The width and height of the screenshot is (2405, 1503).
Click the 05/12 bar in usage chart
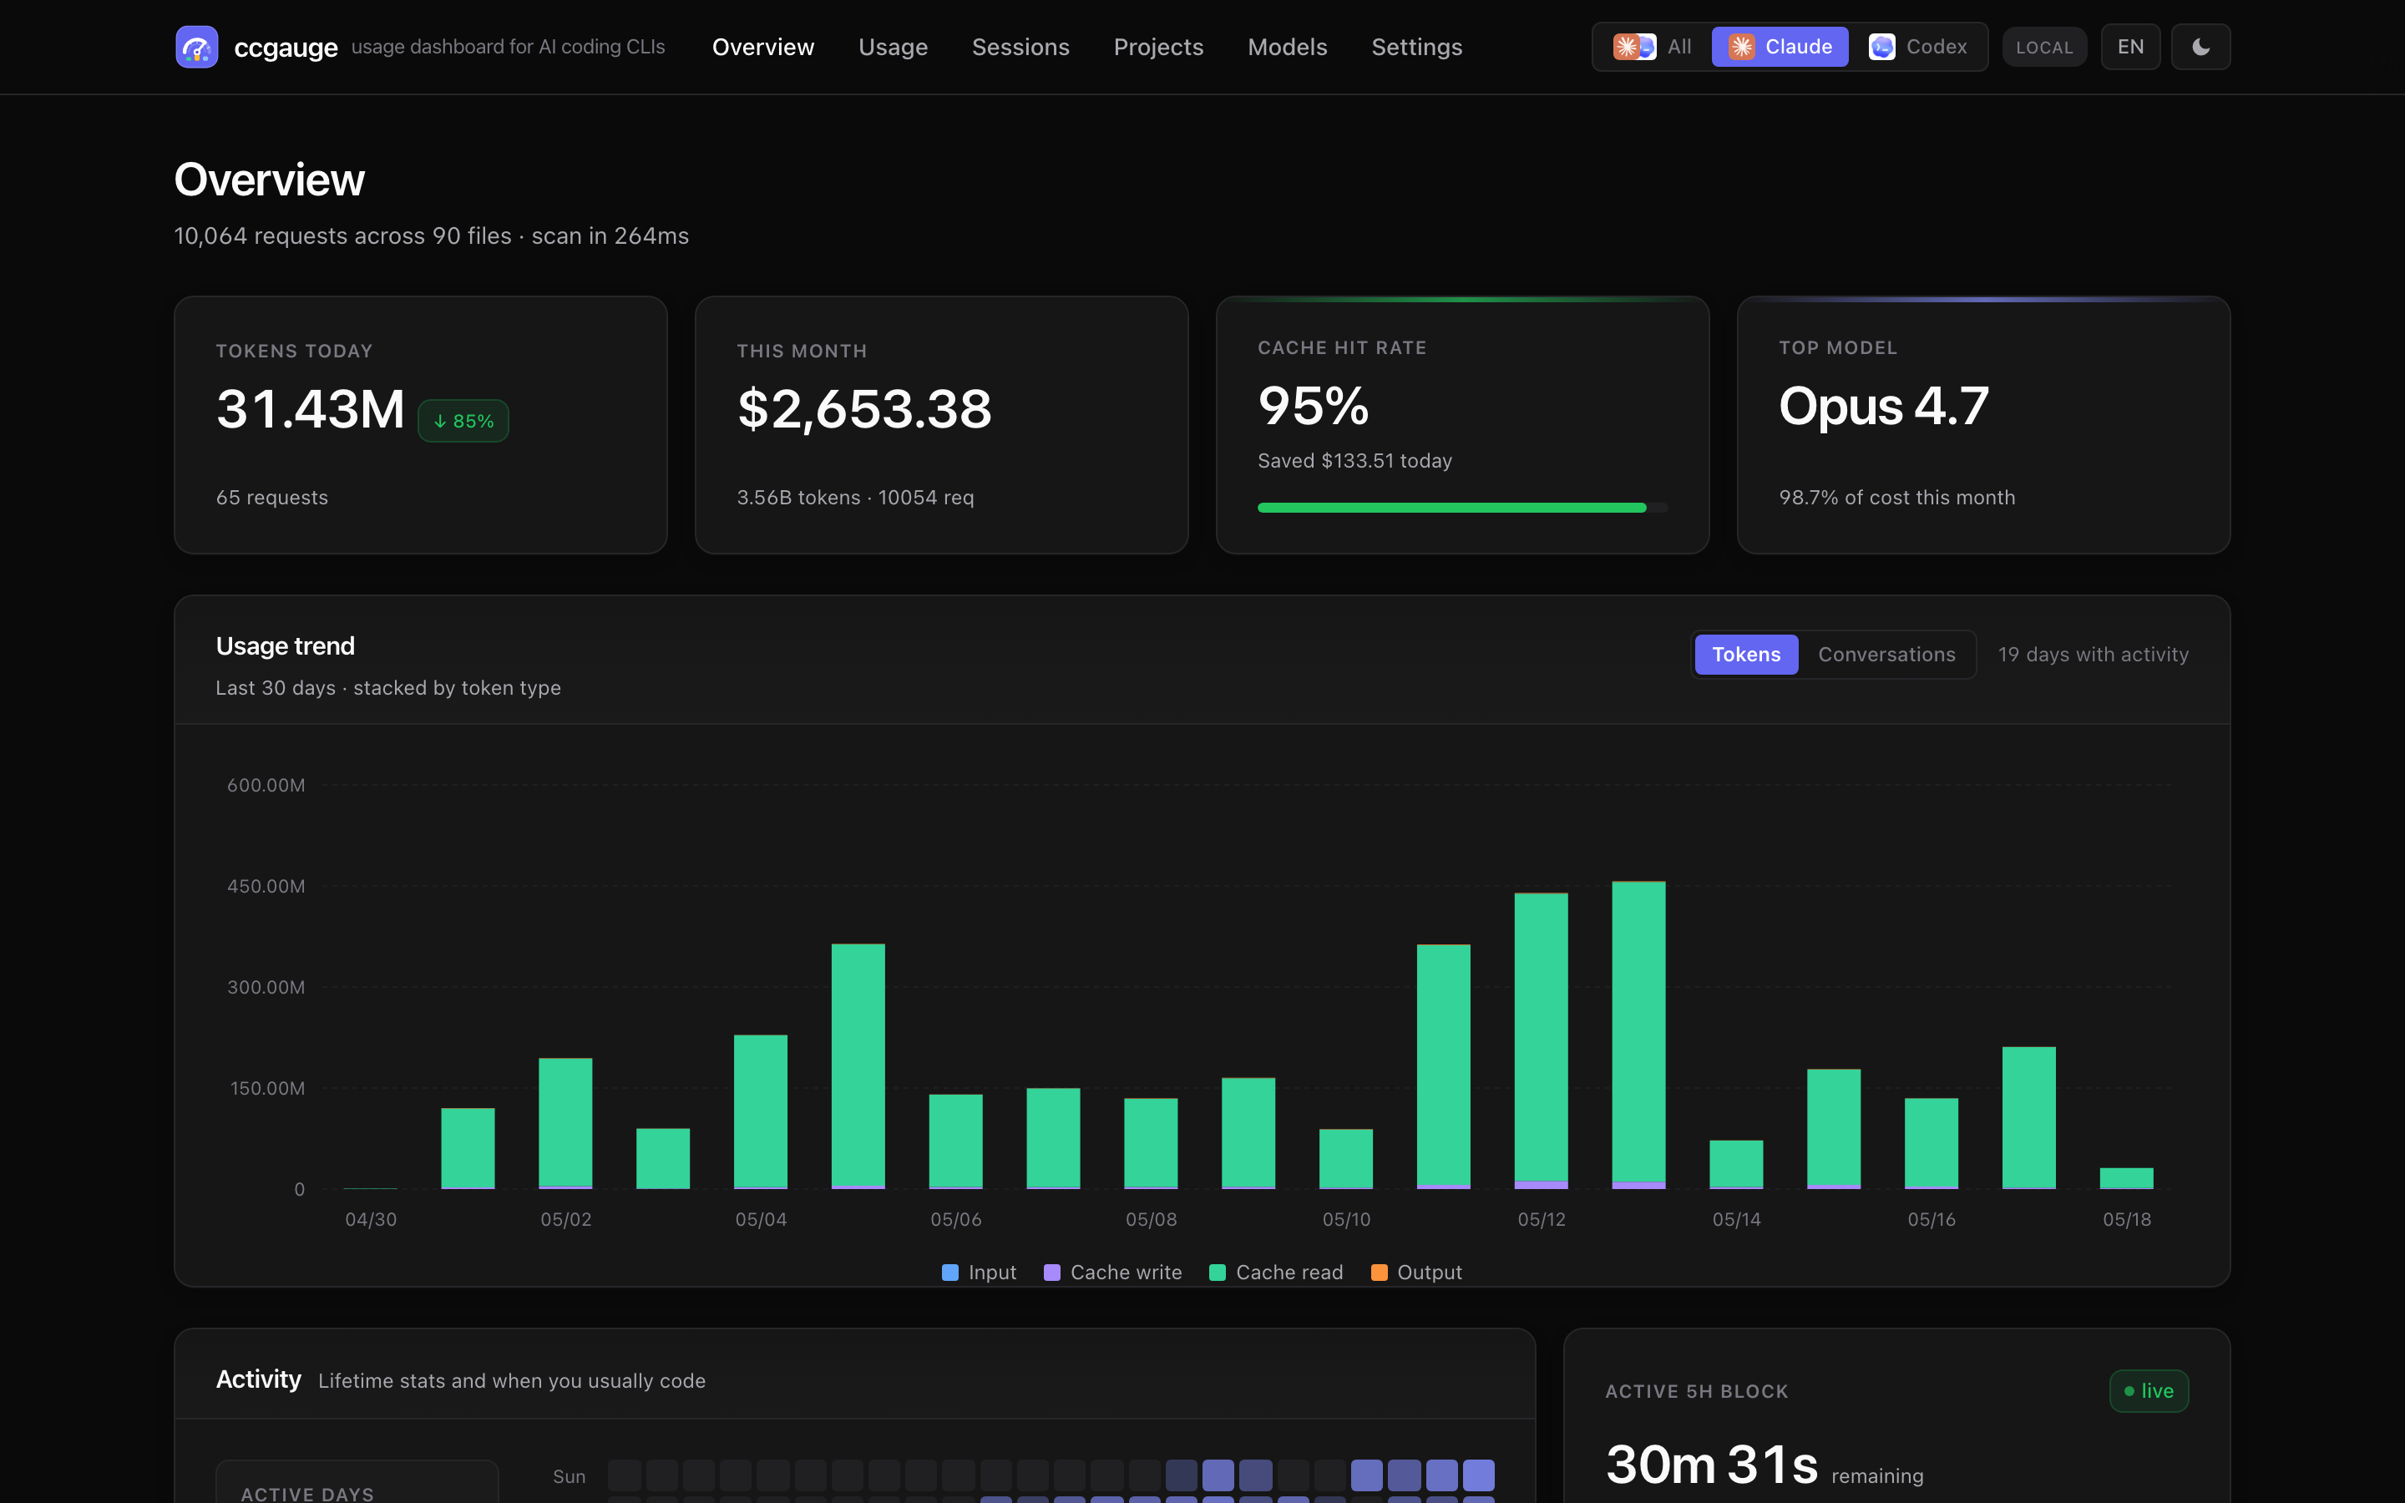[1541, 1040]
